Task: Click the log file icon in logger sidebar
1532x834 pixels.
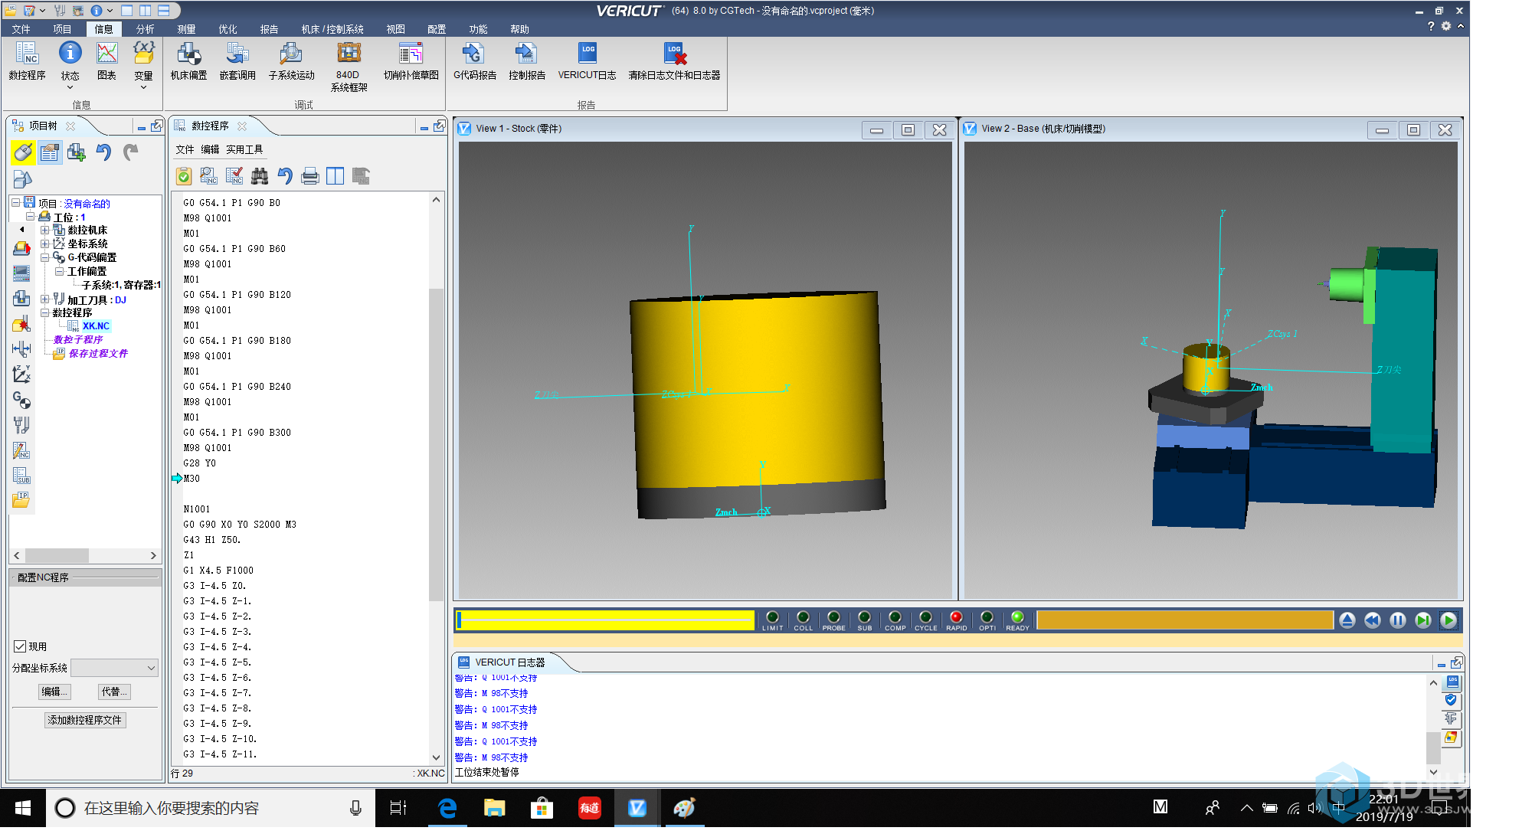Action: (x=1452, y=682)
